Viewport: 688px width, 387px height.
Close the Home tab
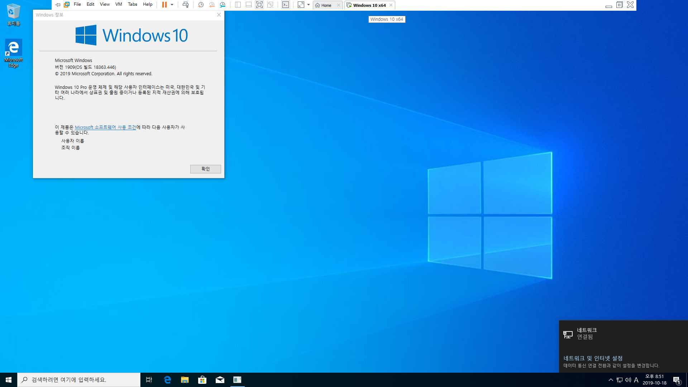pos(339,5)
